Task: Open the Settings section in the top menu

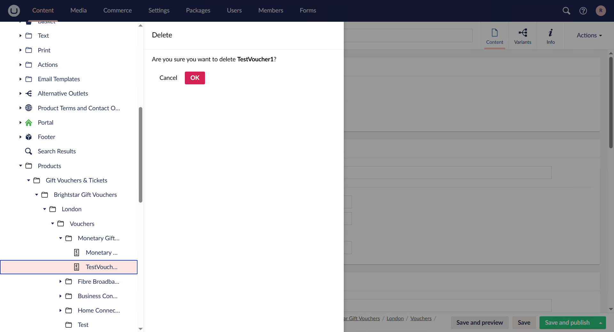Action: tap(159, 10)
